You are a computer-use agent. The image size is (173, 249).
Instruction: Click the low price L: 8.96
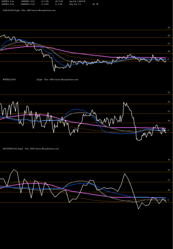(x=60, y=4)
